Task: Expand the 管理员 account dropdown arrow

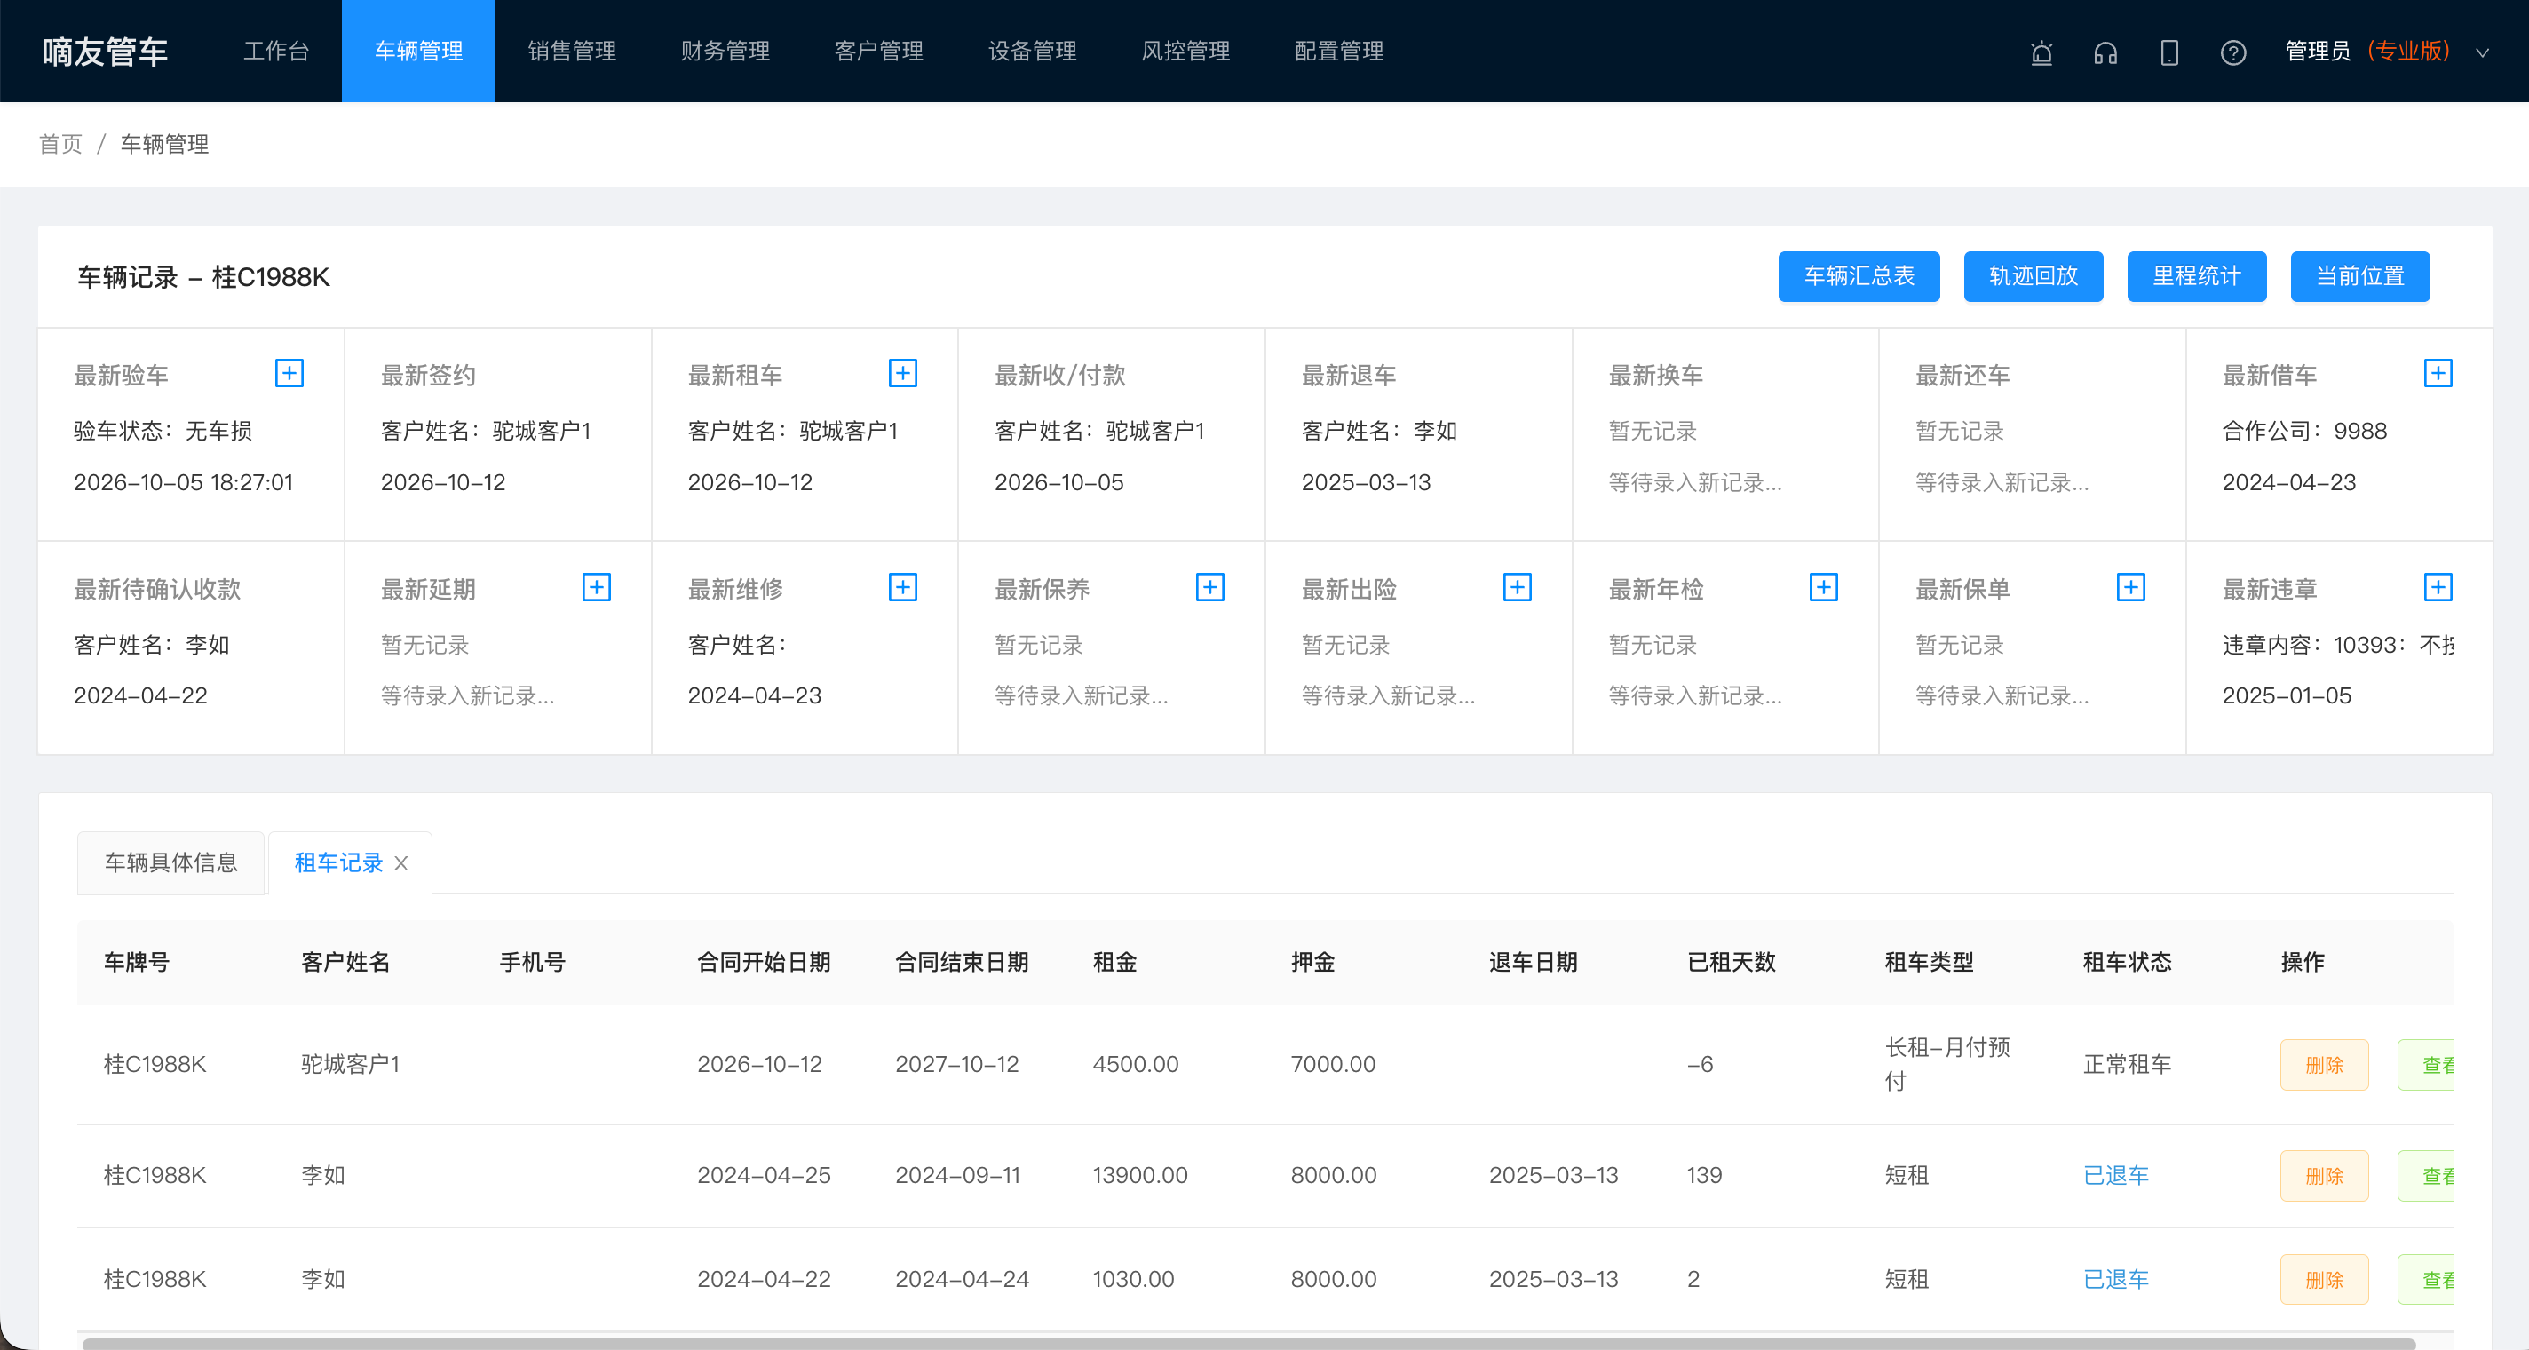Action: pyautogui.click(x=2482, y=52)
